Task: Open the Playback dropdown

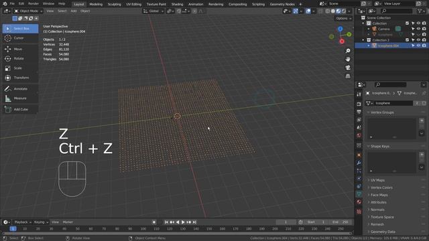Action: tap(23, 222)
